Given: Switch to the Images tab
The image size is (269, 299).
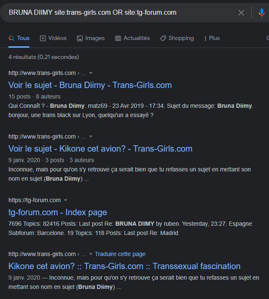Looking at the screenshot, I should (x=91, y=38).
